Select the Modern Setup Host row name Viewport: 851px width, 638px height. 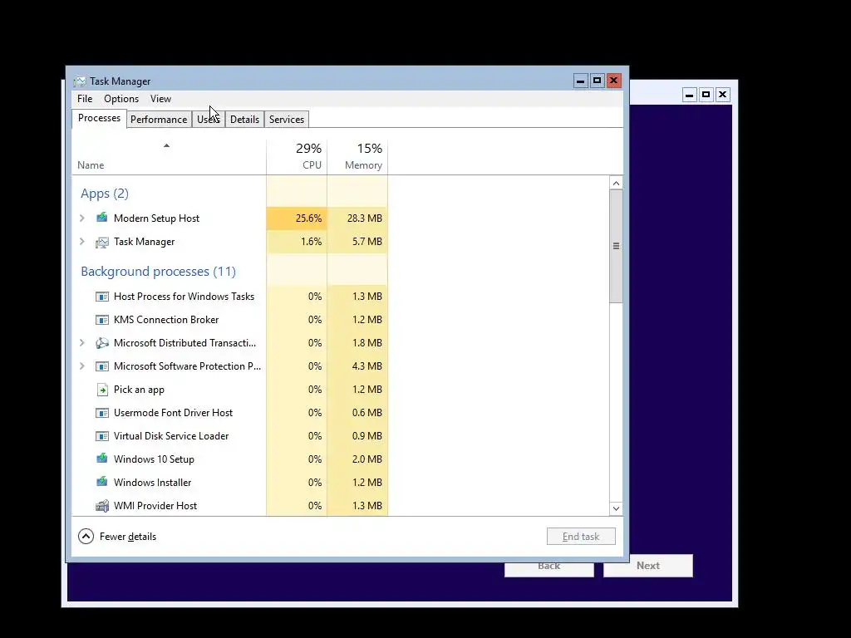pos(156,218)
